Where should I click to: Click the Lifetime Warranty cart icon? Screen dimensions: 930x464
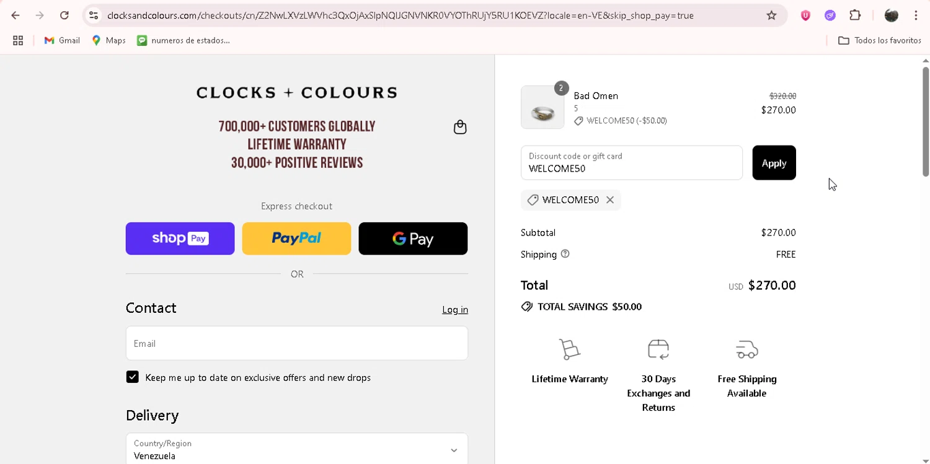tap(569, 349)
